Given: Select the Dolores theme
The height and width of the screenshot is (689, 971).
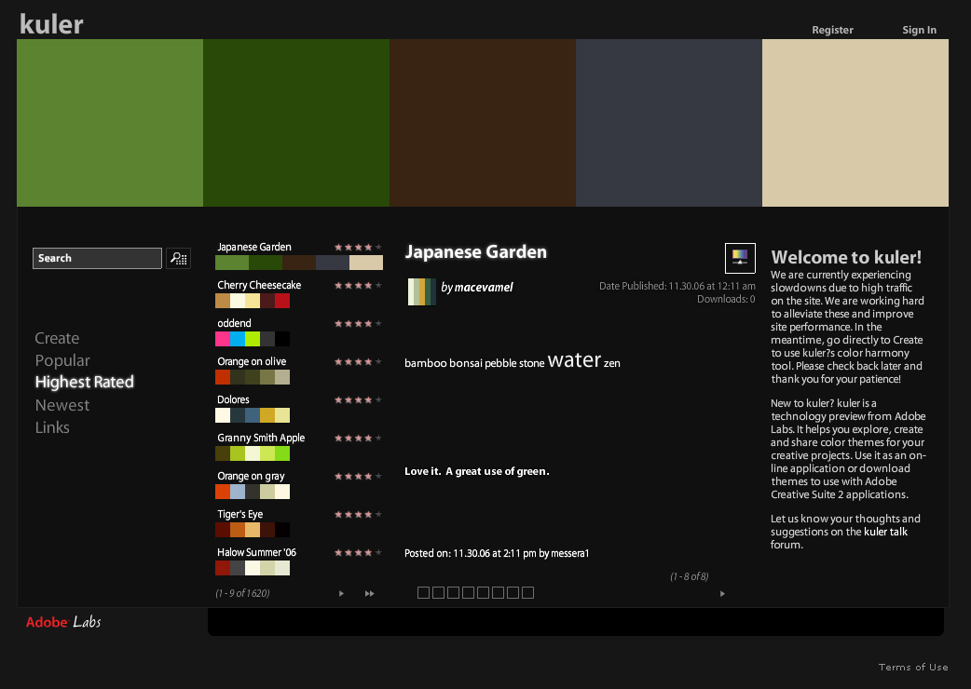Looking at the screenshot, I should pyautogui.click(x=233, y=399).
